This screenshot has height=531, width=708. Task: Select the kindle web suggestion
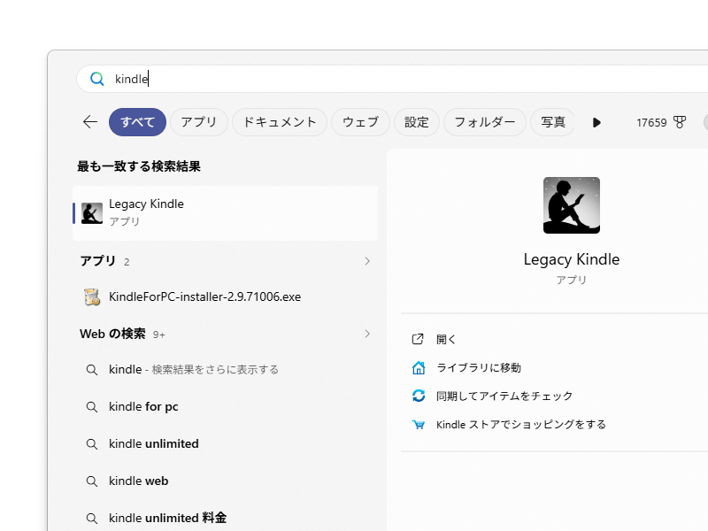point(226,481)
